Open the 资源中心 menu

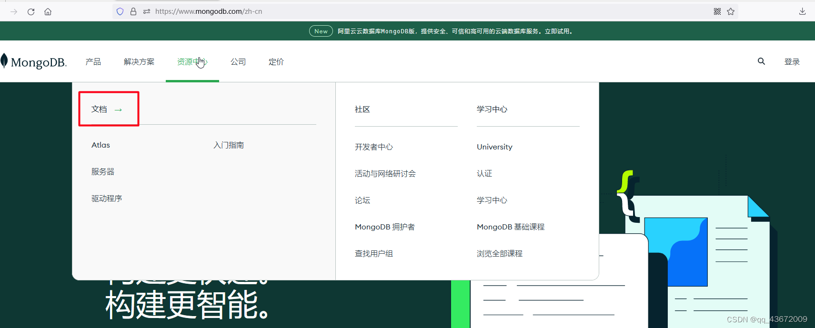192,62
